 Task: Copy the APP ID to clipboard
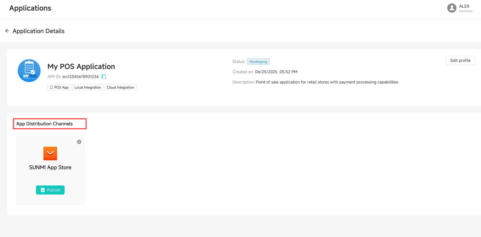104,77
